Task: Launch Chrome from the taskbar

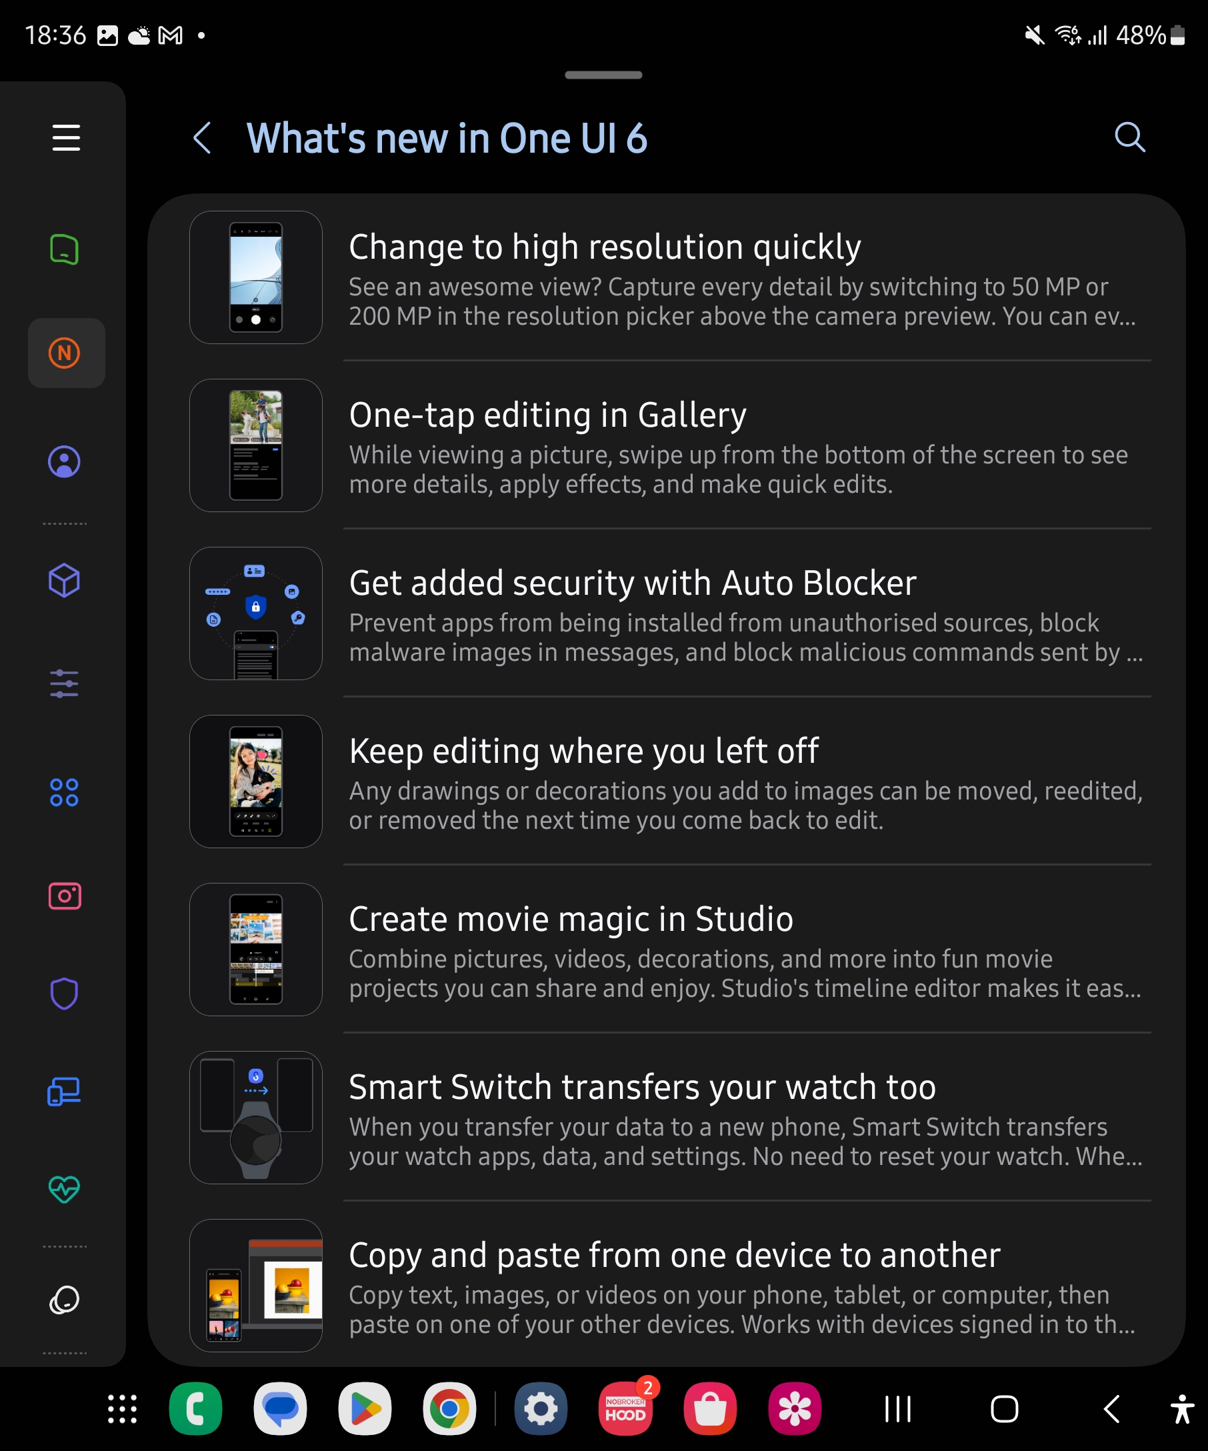Action: pos(449,1409)
